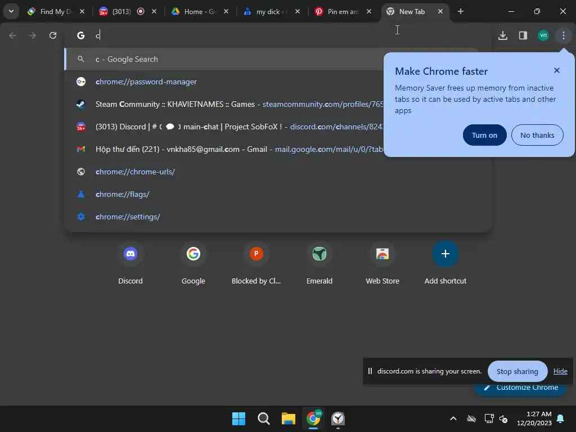Open the Blocked by Cl... shortcut
Screen dimensions: 576x432
pyautogui.click(x=256, y=263)
